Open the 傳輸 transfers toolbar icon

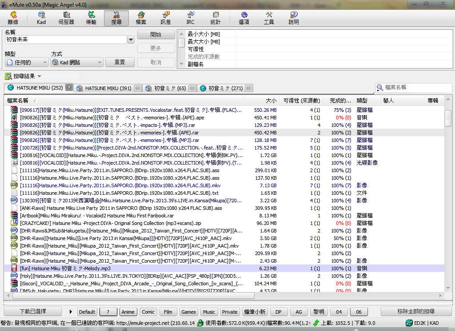91,18
